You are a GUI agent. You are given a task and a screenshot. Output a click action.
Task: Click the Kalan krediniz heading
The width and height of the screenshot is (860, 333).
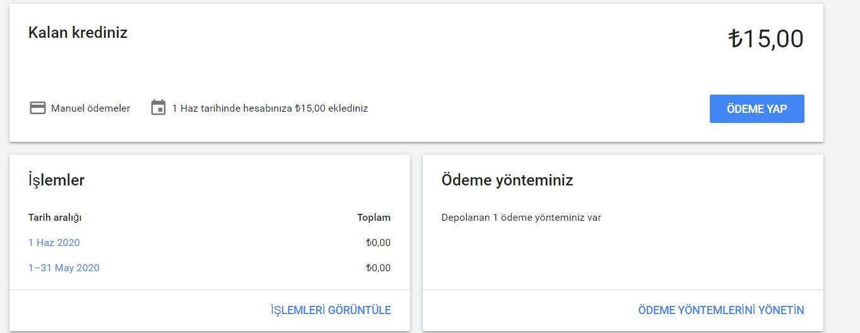point(78,33)
